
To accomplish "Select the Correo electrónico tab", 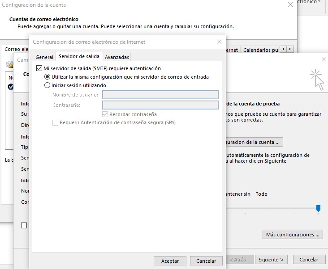I will (16, 49).
